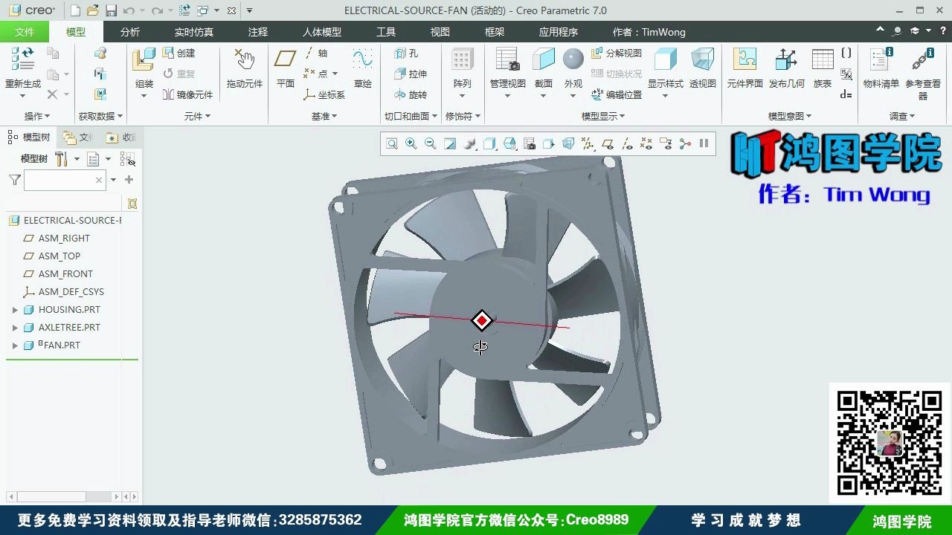Click the Appearance (外观) sphere icon
Screen dimensions: 952x535
[573, 59]
